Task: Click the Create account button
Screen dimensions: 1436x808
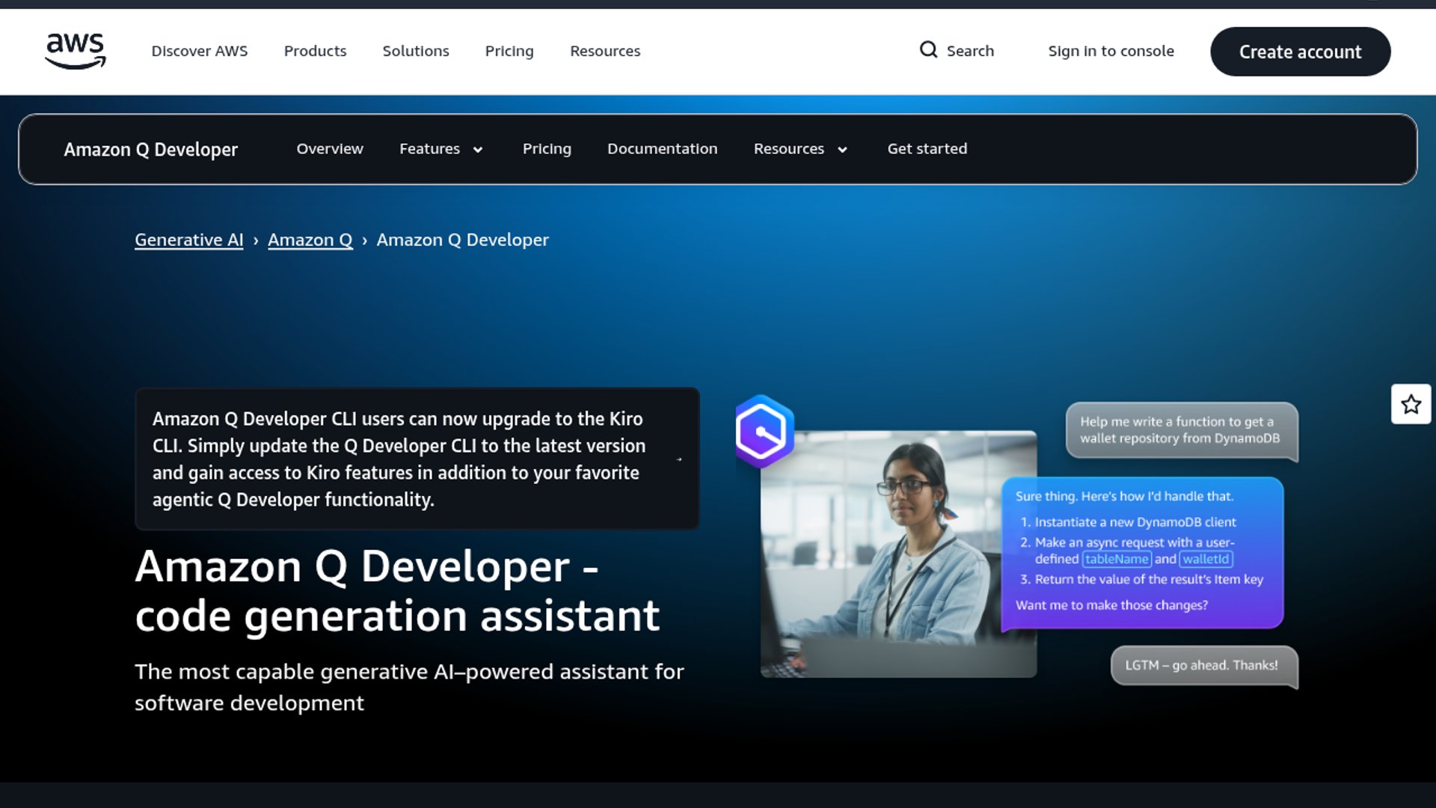Action: coord(1300,52)
